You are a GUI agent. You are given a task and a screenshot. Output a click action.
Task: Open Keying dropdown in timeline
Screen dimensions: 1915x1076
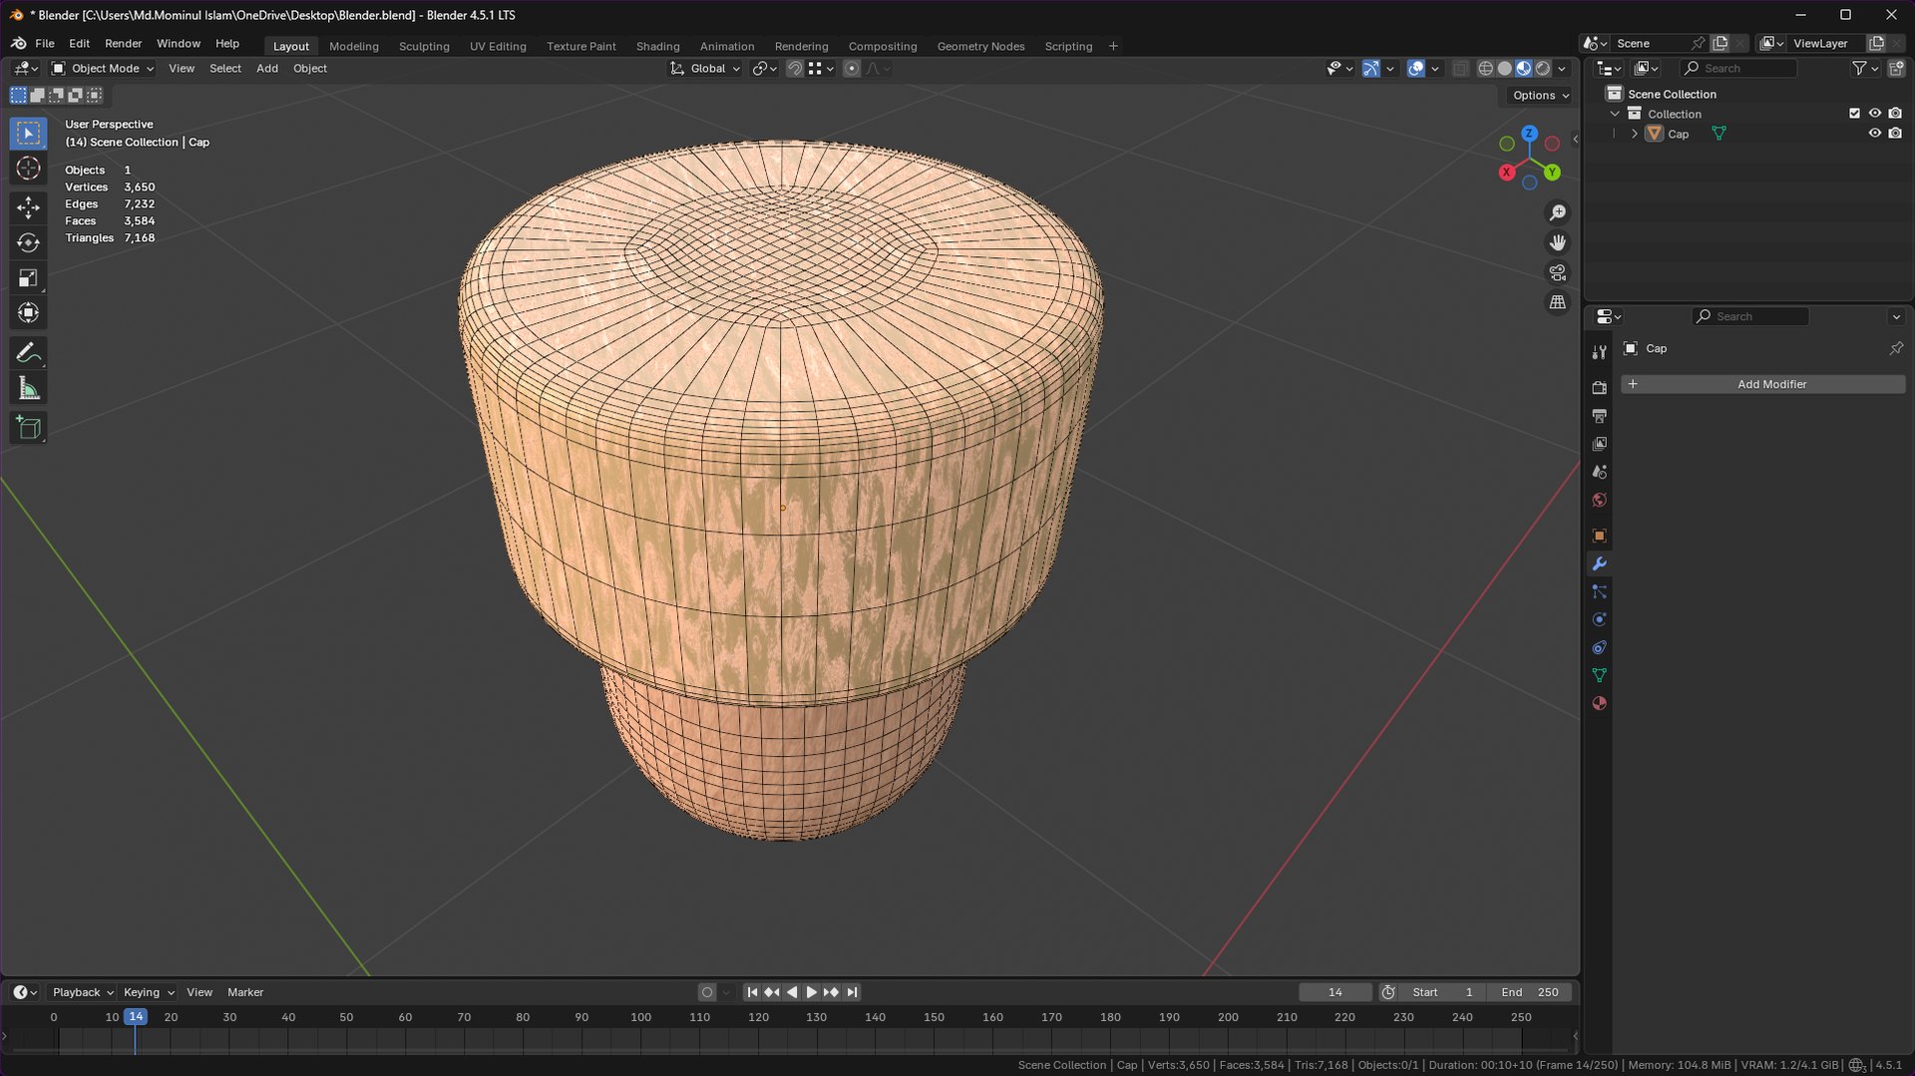click(149, 992)
